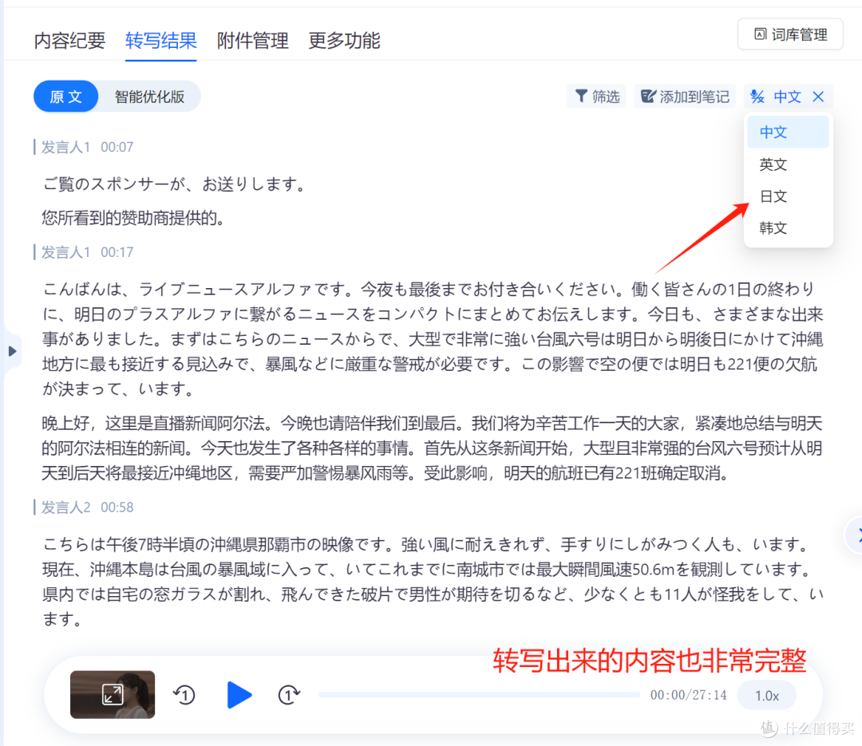Click the time display 00:00/27:14
Screen dimensions: 862x746
[688, 695]
